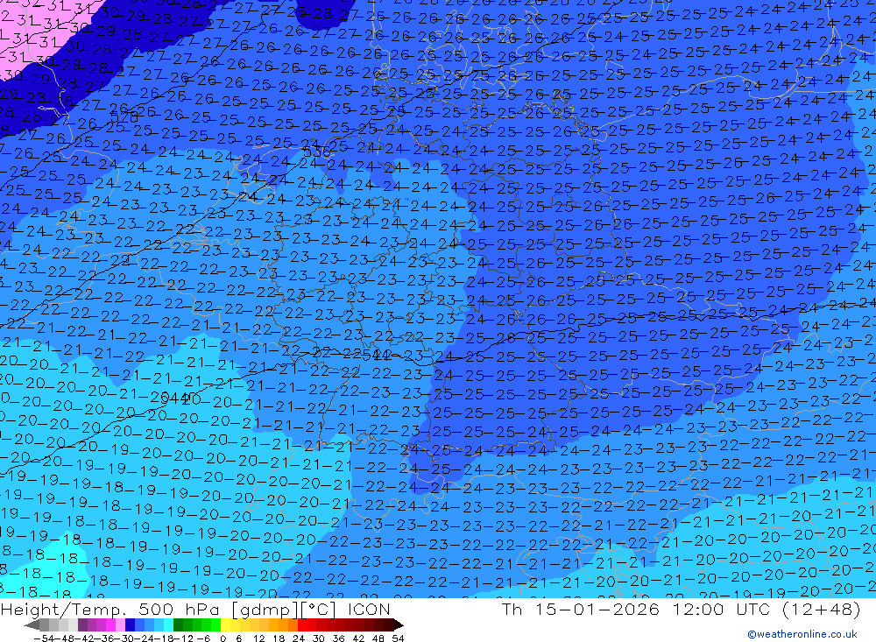Viewport: 876px width, 642px height.
Task: Click the '-54' legend scale value
Action: [44, 638]
